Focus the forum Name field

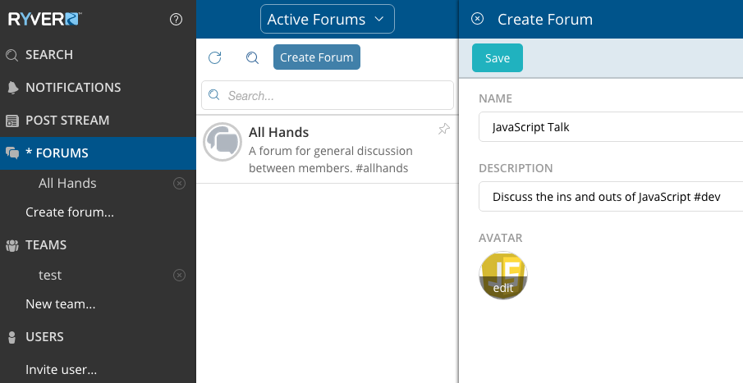coord(611,127)
